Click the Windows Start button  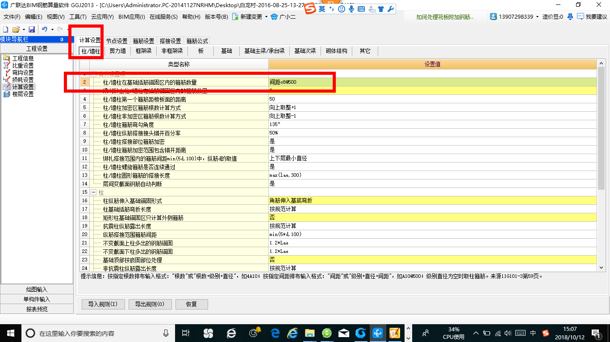(x=11, y=333)
